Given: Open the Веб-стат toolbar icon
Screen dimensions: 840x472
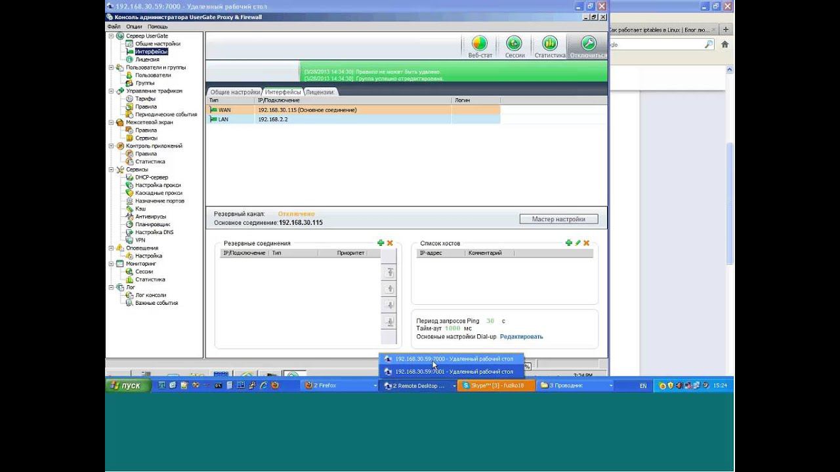Looking at the screenshot, I should click(x=480, y=44).
